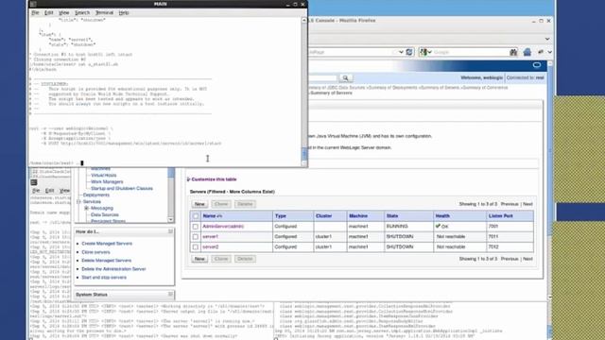Open the File menu in MAIN terminal
Viewport: 605px width, 340px height.
35,12
